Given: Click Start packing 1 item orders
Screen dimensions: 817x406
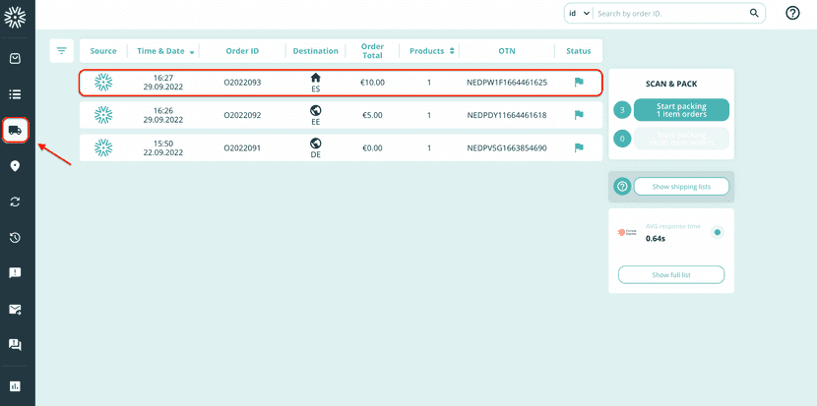Looking at the screenshot, I should tap(680, 110).
